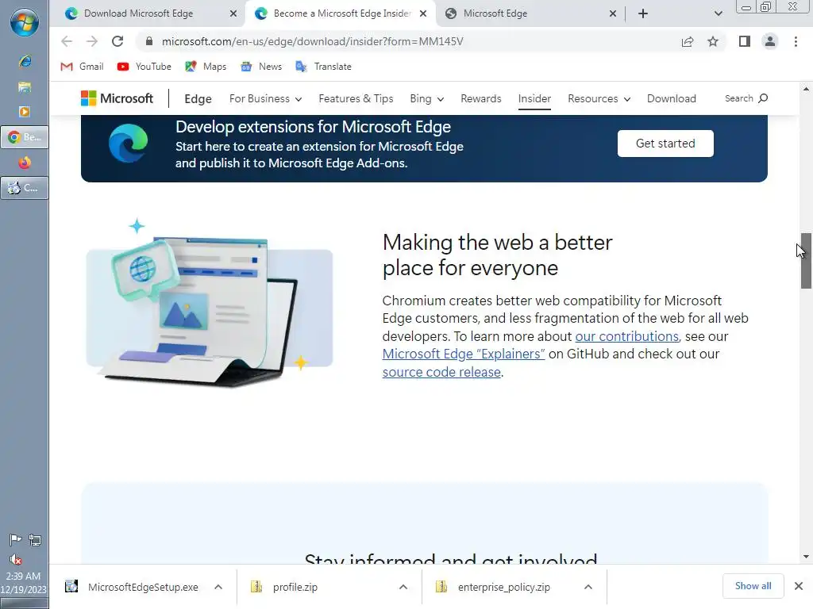Click the browser forward arrow
813x609 pixels.
point(92,41)
